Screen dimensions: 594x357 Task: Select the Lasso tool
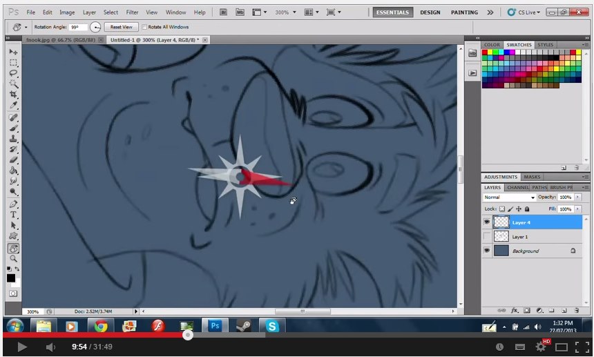13,73
